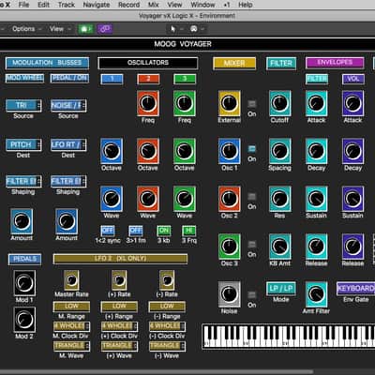The height and width of the screenshot is (375, 375).
Task: Click the MIDI thru tool icon
Action: pos(194,29)
